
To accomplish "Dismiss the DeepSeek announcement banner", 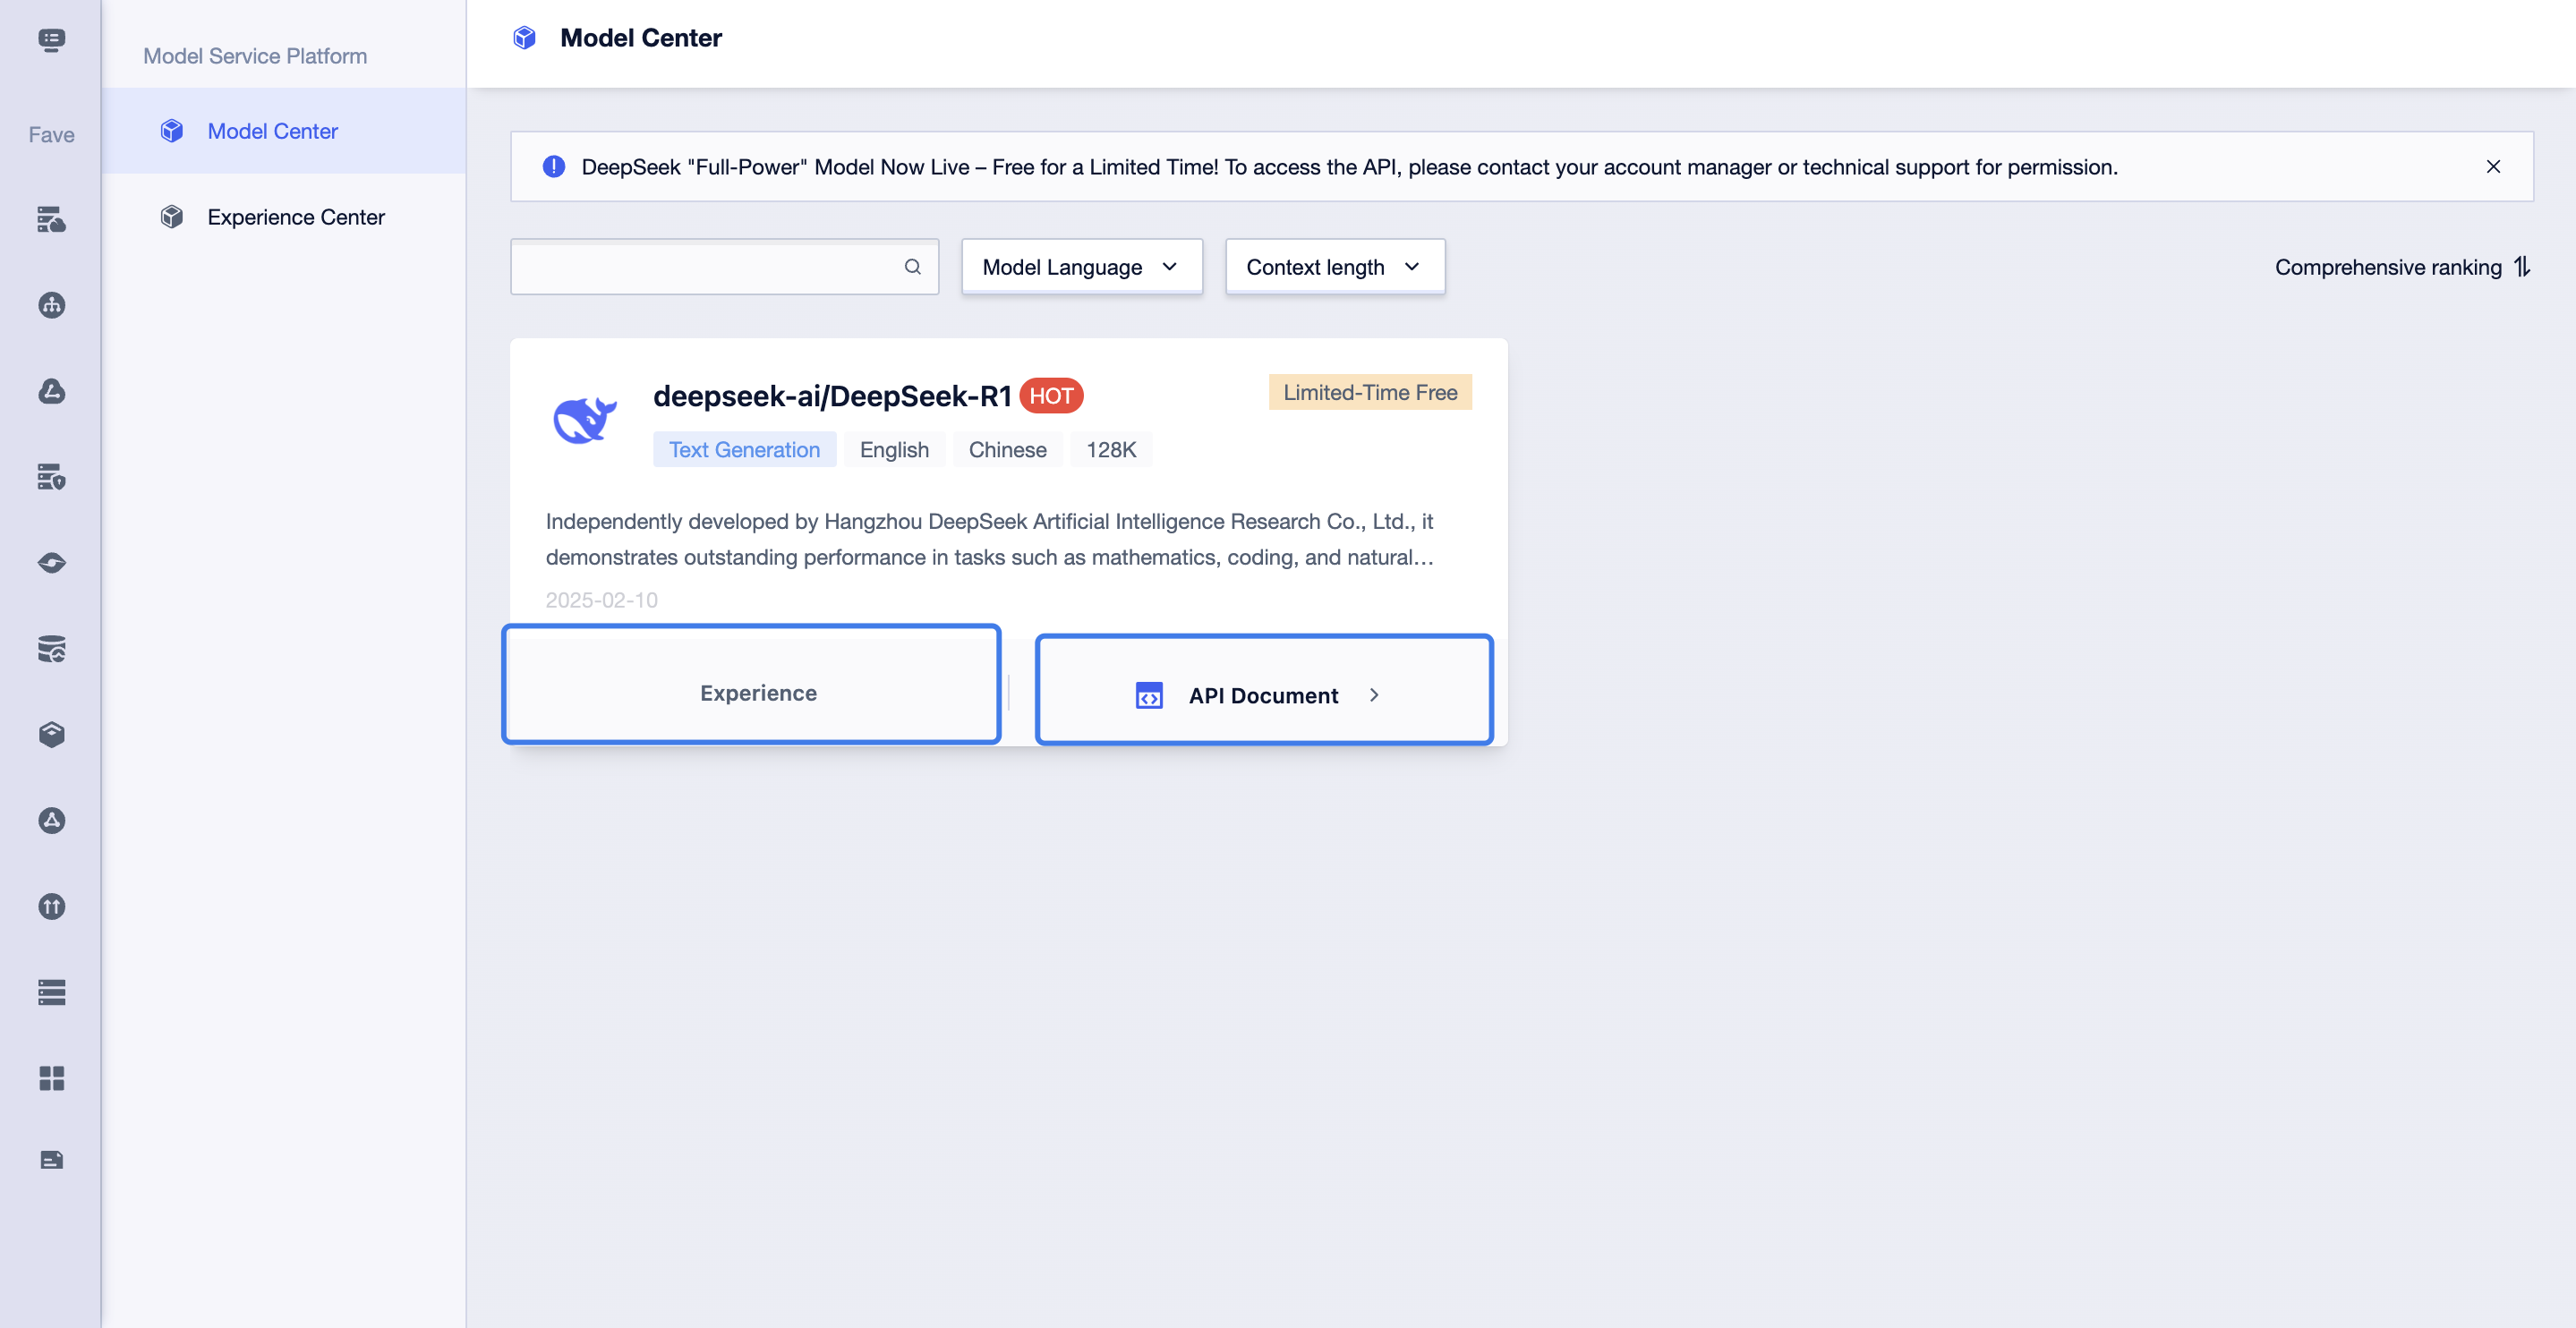I will click(2493, 167).
